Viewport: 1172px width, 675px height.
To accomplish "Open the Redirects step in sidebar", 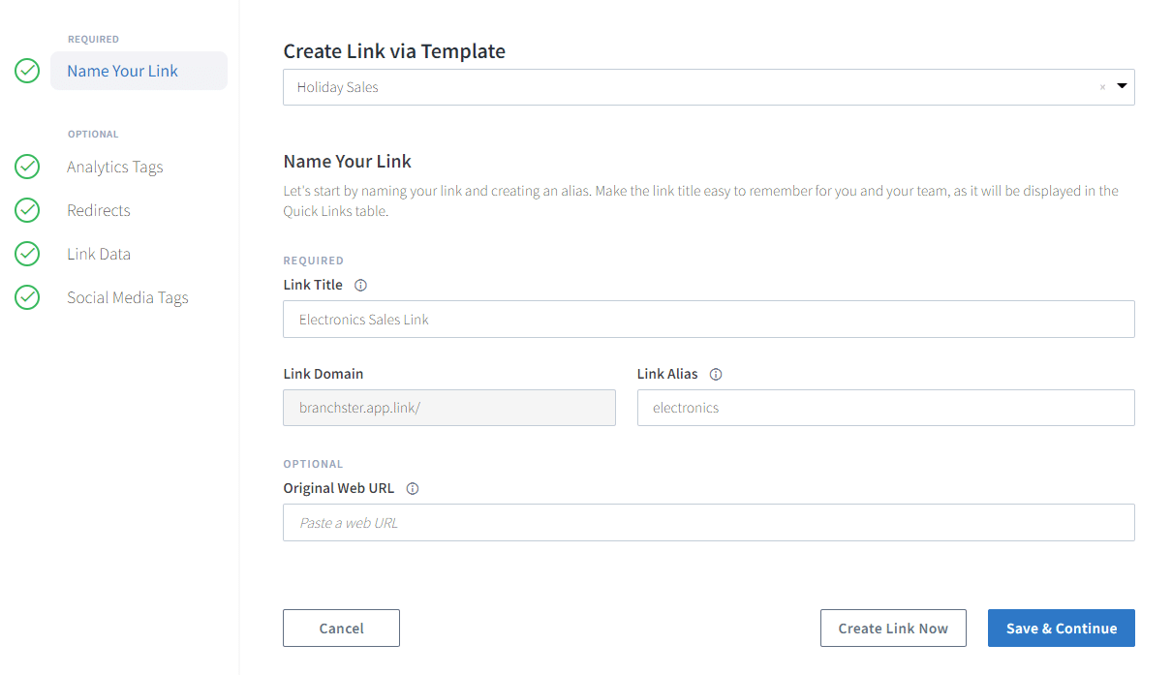I will tap(99, 210).
